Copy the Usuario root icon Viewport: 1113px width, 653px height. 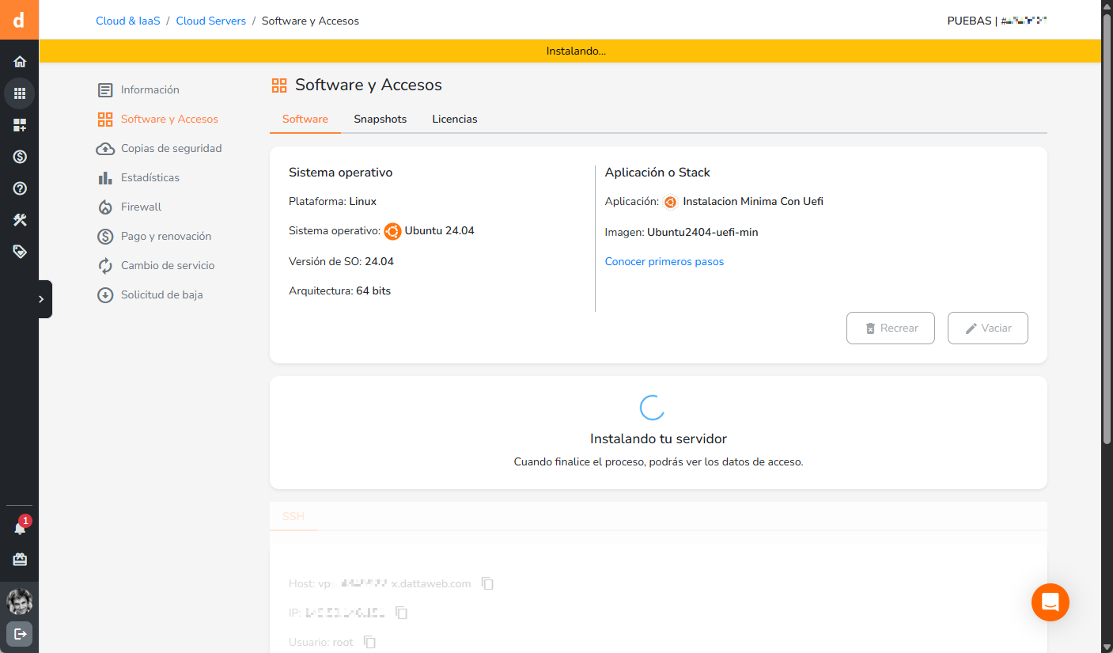(x=369, y=642)
